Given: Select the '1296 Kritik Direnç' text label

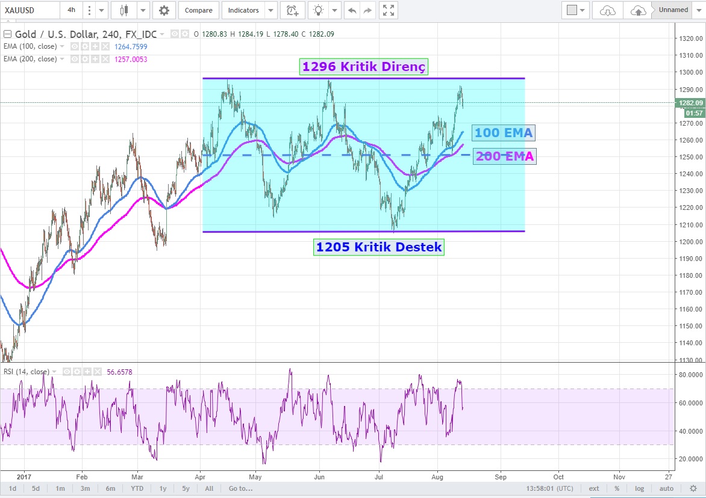Looking at the screenshot, I should click(x=364, y=67).
